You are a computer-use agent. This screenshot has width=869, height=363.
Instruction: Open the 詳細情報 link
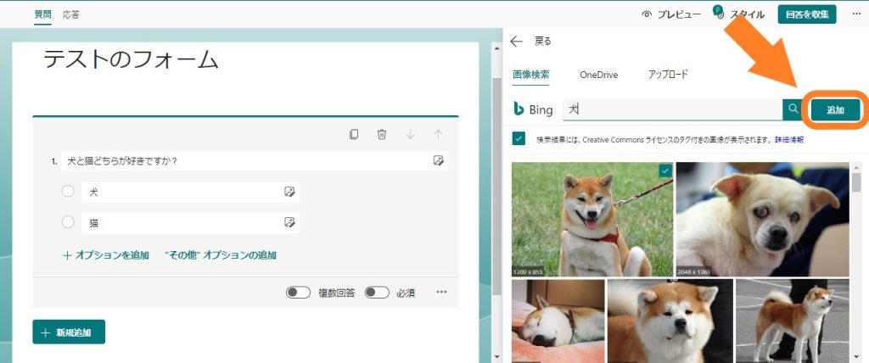pyautogui.click(x=789, y=139)
